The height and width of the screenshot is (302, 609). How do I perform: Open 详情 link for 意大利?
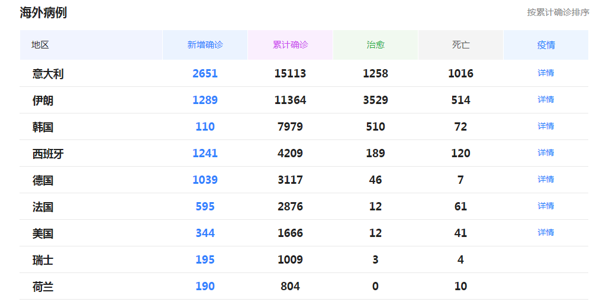546,73
